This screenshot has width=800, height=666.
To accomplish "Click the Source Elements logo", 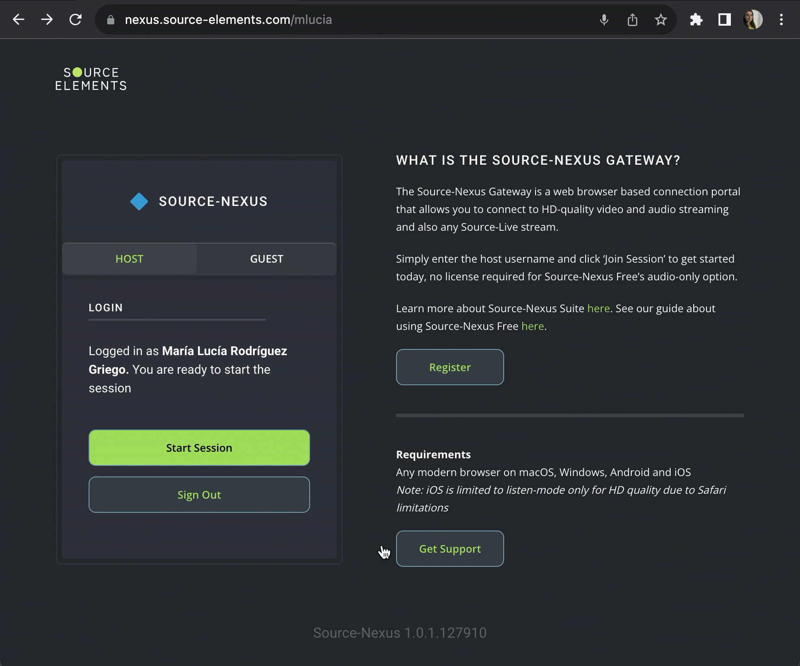I will click(x=91, y=79).
